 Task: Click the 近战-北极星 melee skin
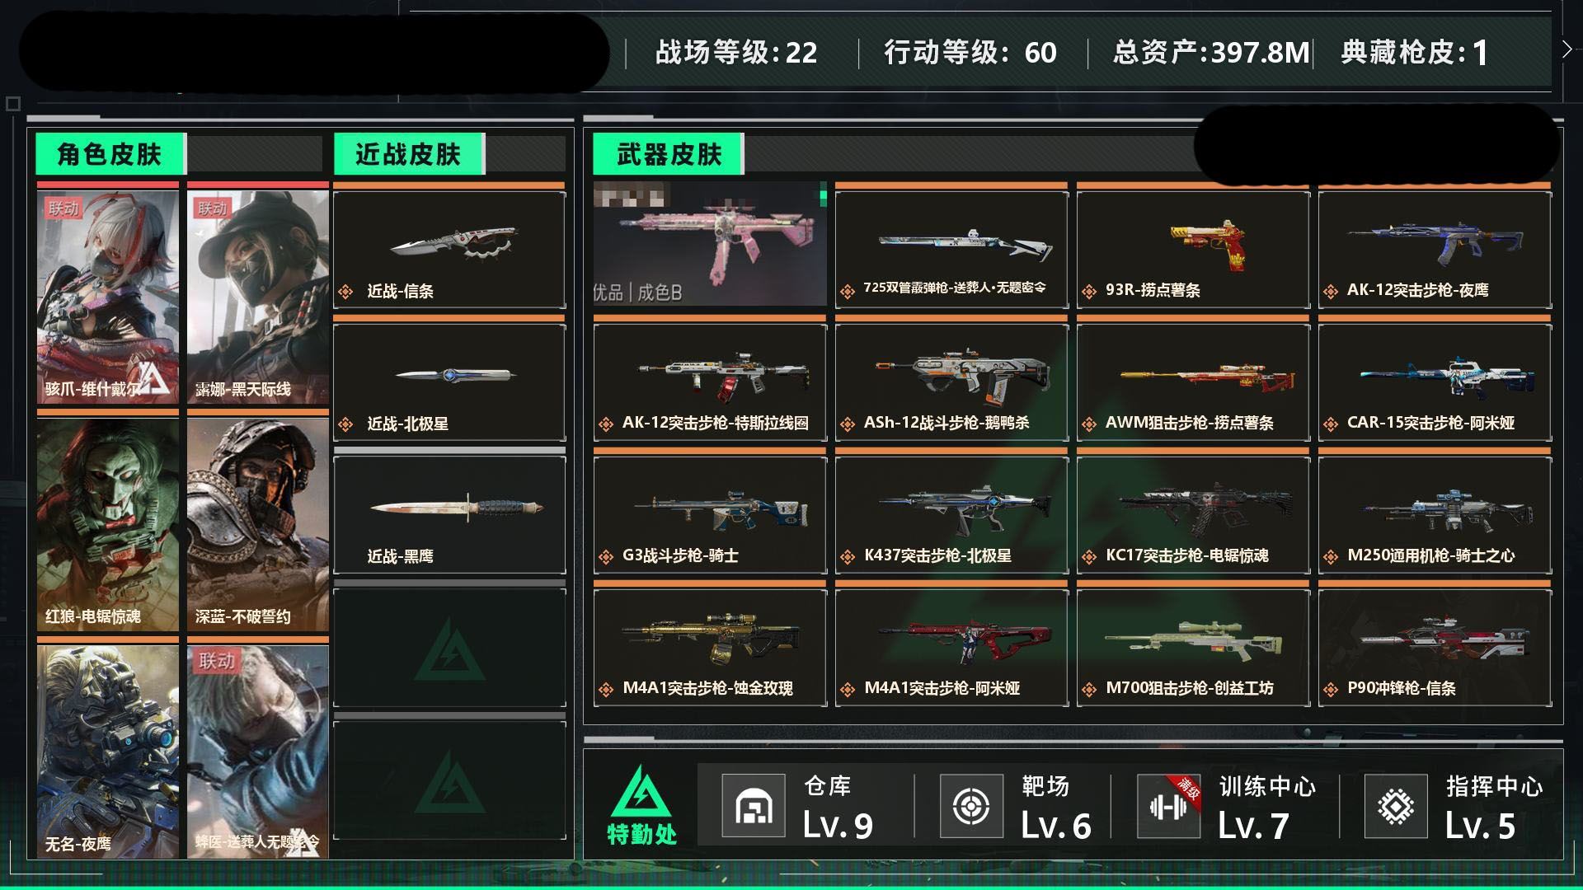click(449, 382)
